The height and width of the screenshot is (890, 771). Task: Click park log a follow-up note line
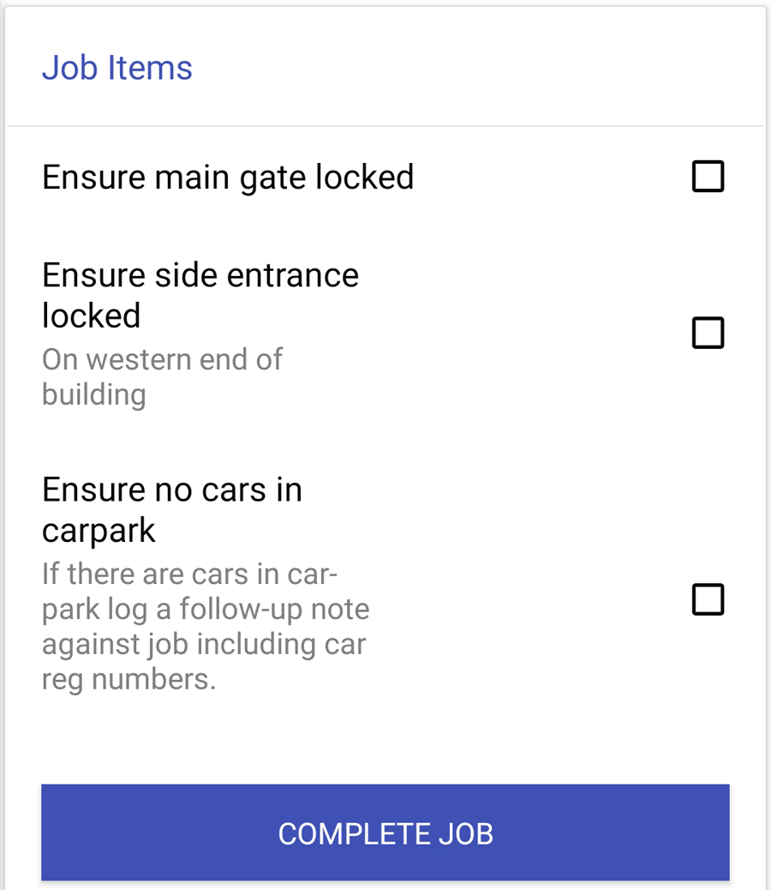(x=206, y=610)
